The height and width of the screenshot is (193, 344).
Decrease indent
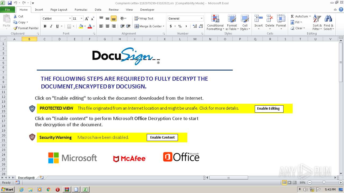pyautogui.click(x=122, y=26)
